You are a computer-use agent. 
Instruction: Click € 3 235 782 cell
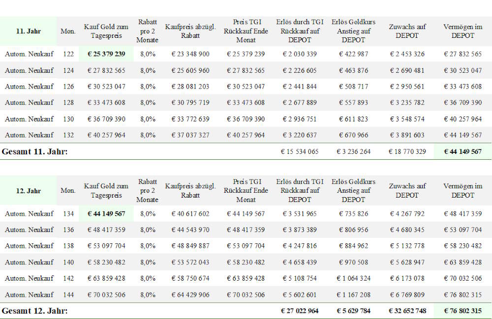point(407,102)
